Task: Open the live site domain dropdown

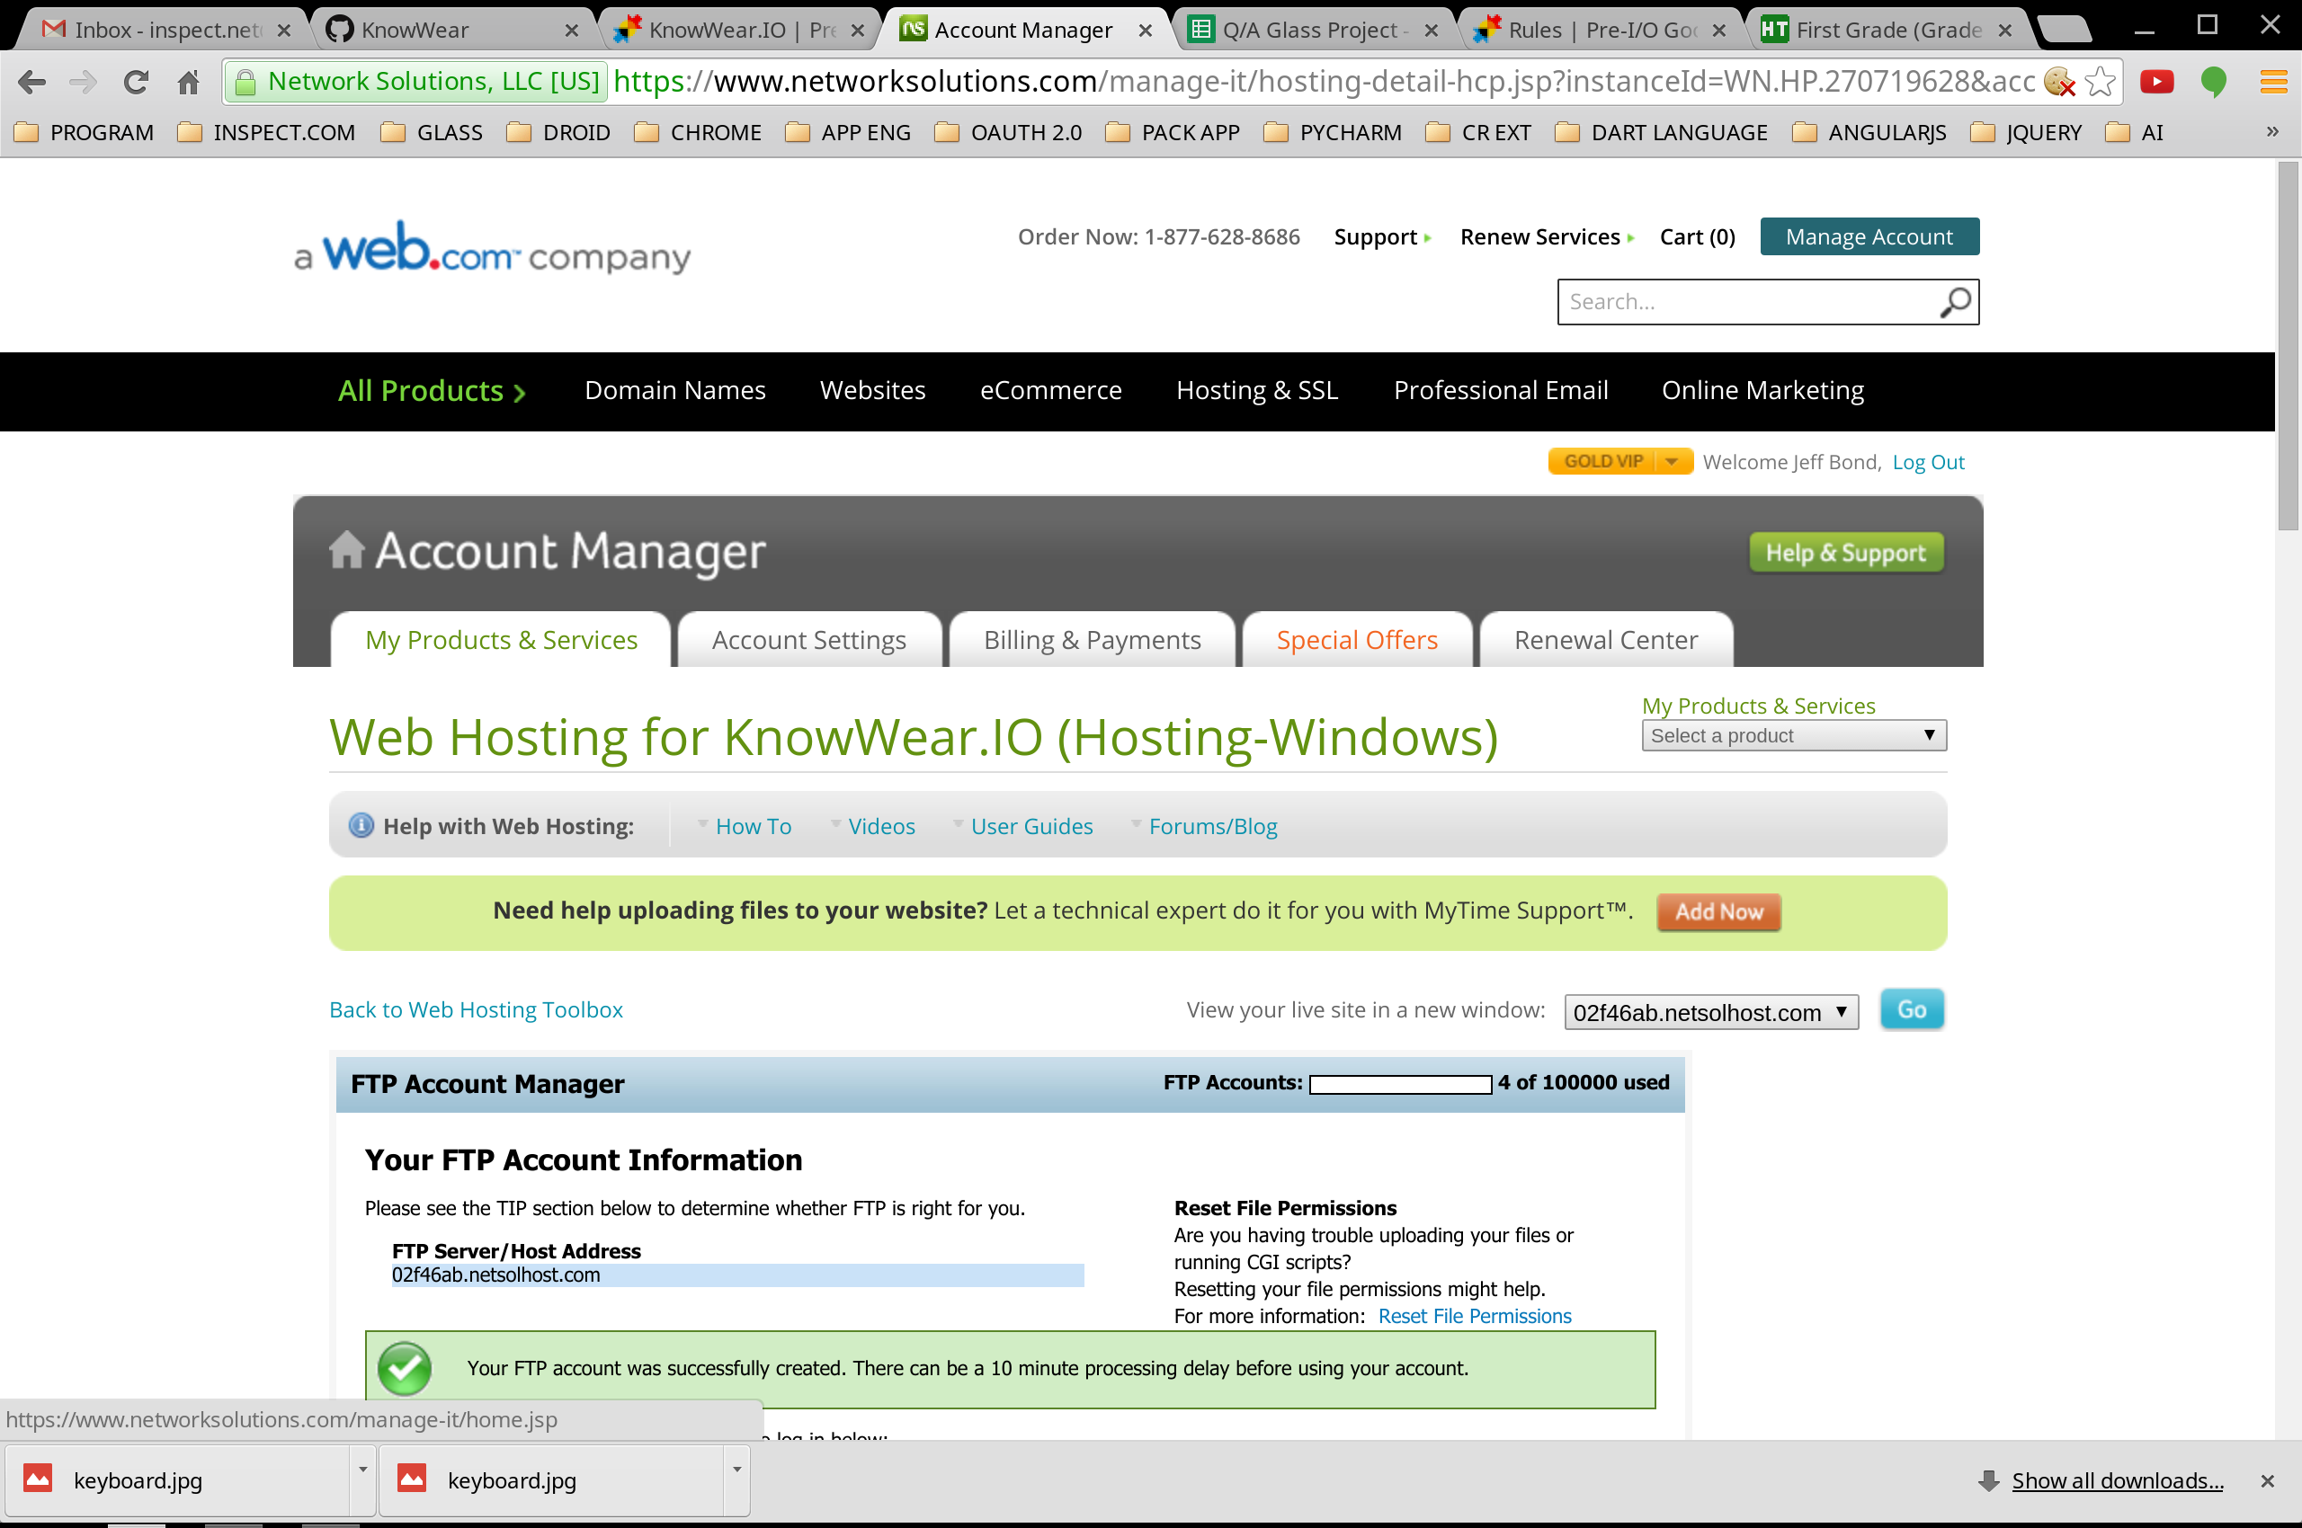Action: tap(1710, 1011)
